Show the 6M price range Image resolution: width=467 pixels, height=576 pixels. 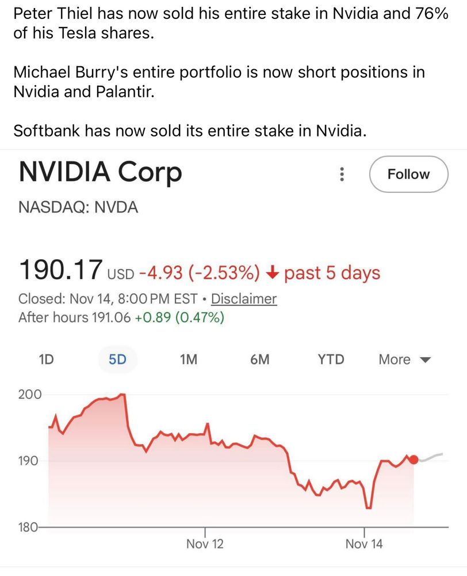click(259, 359)
